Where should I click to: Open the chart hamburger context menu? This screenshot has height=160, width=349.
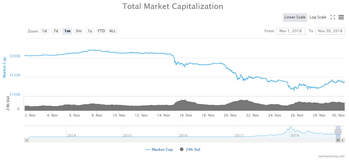(x=341, y=17)
